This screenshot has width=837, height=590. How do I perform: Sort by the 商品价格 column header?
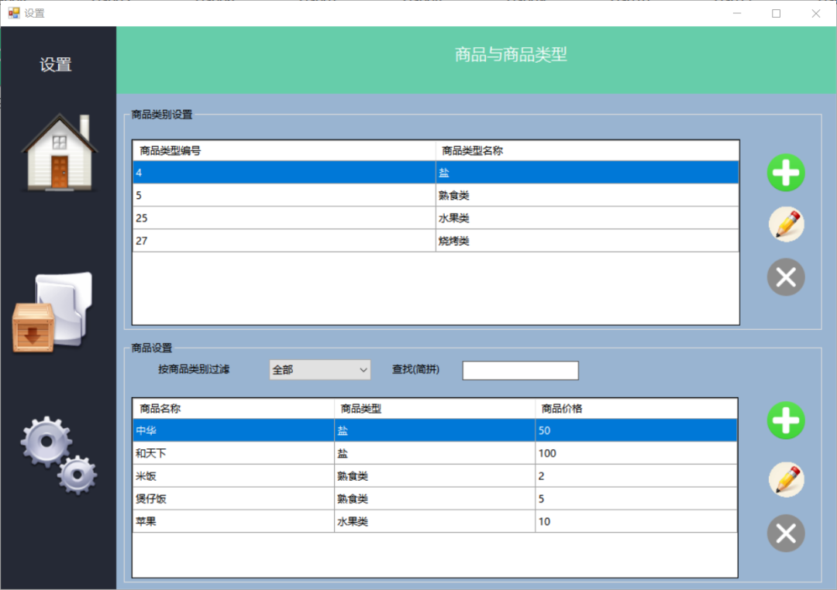pos(635,409)
